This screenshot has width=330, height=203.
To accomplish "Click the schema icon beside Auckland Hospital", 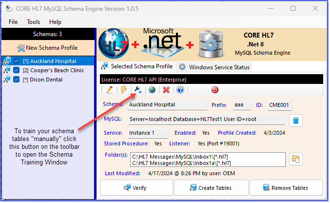I will (7, 61).
